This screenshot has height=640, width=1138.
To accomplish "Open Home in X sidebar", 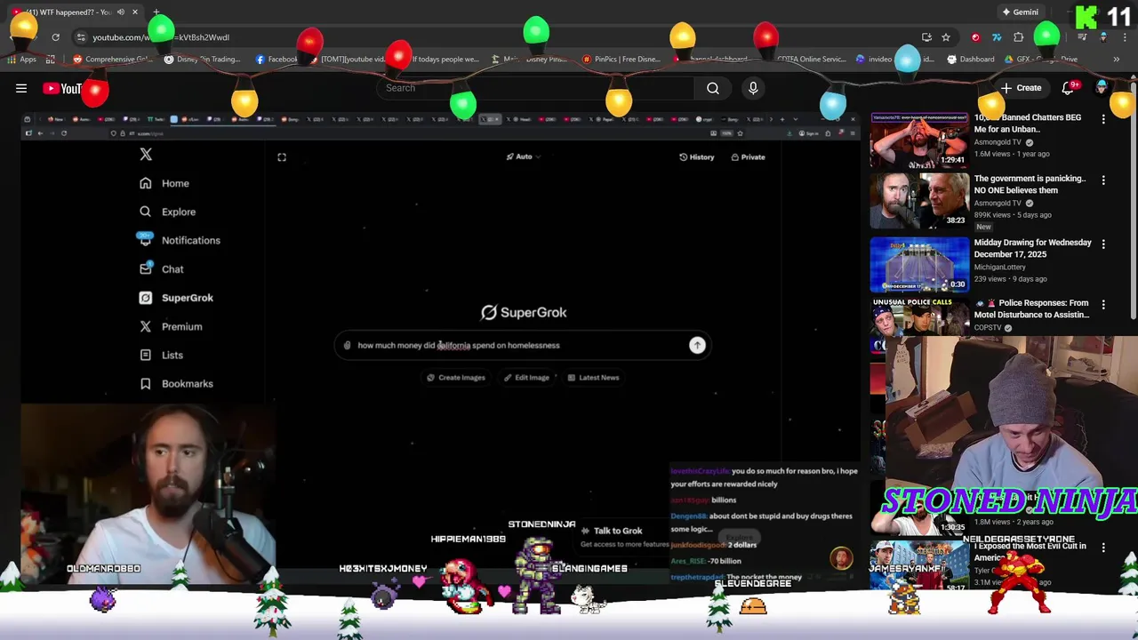I will coord(164,183).
